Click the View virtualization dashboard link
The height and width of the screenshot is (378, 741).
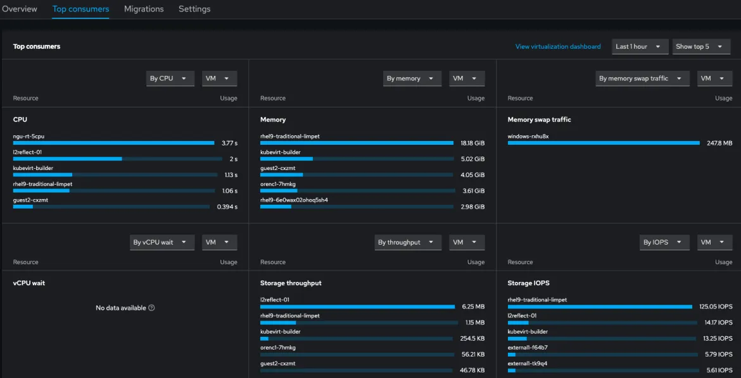[558, 46]
